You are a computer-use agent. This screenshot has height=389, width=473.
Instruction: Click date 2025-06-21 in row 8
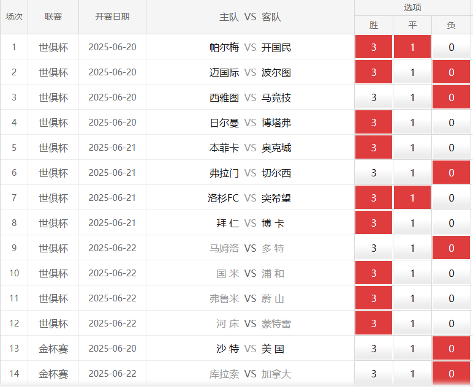click(x=112, y=223)
